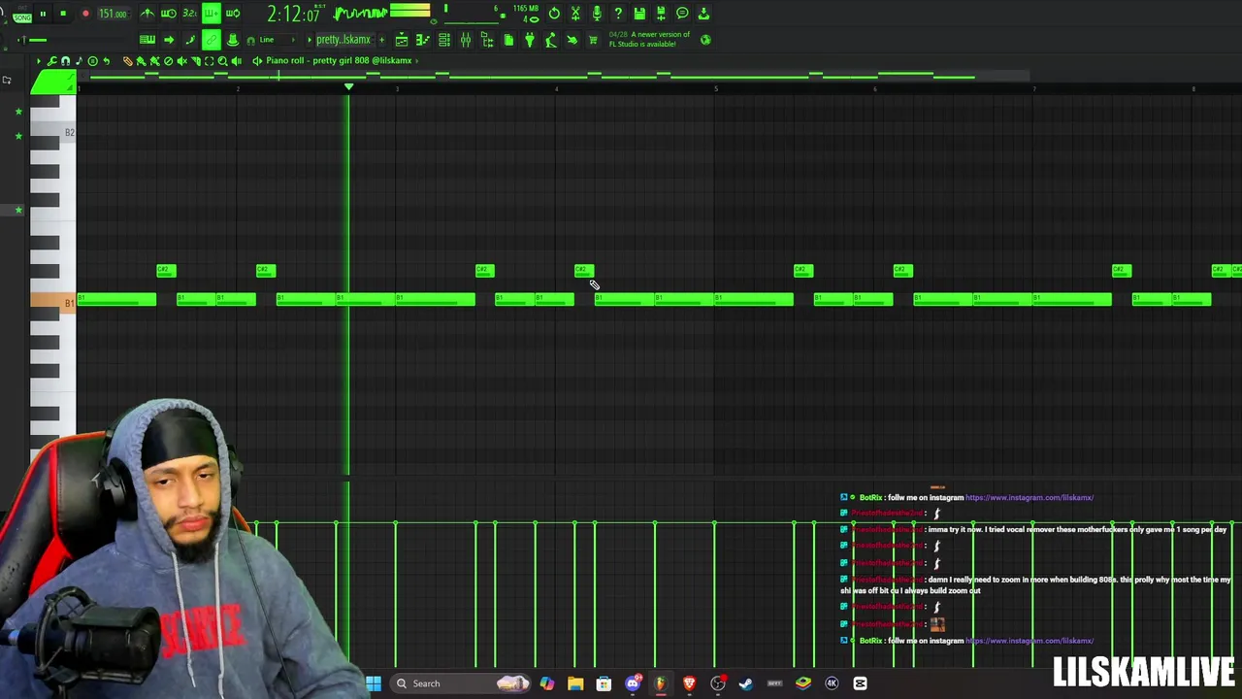This screenshot has width=1242, height=699.
Task: Toggle the metronome icon
Action: click(x=147, y=14)
